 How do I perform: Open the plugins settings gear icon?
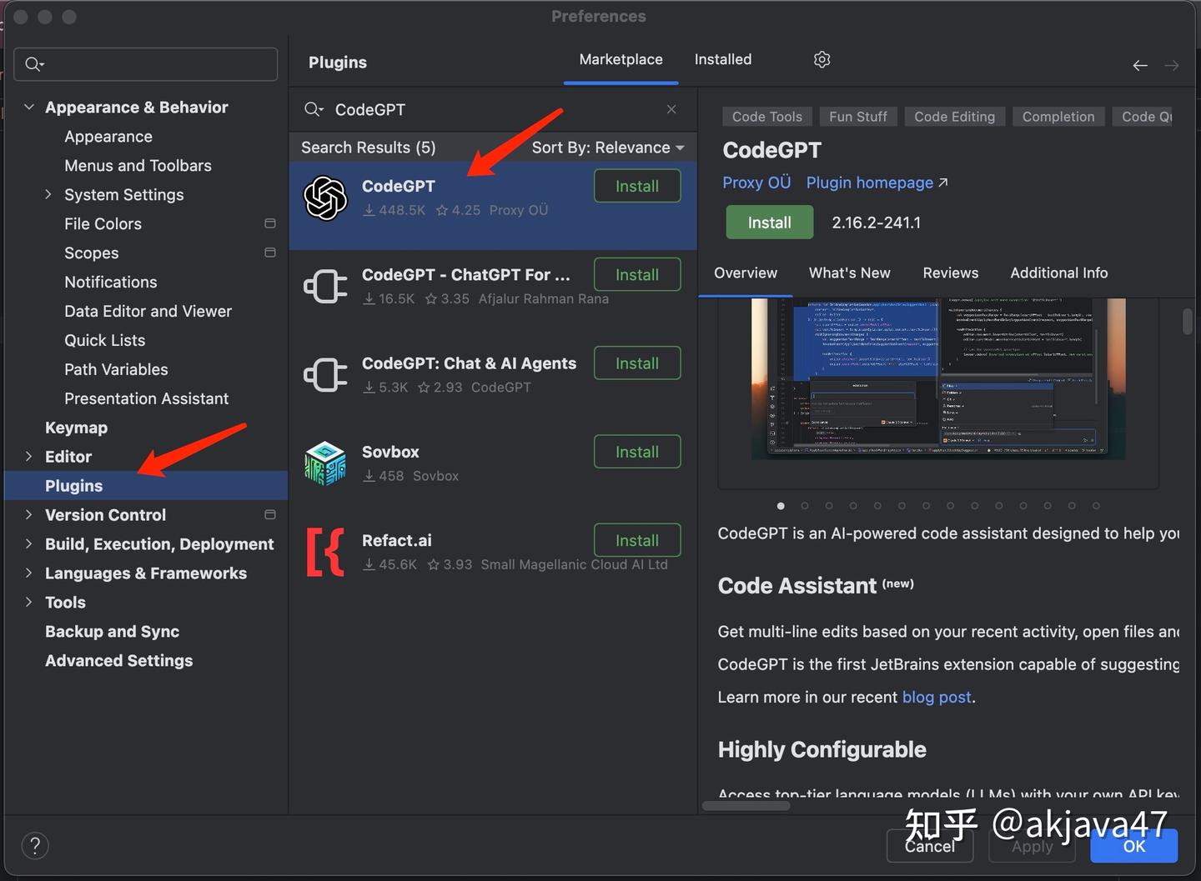click(x=822, y=59)
